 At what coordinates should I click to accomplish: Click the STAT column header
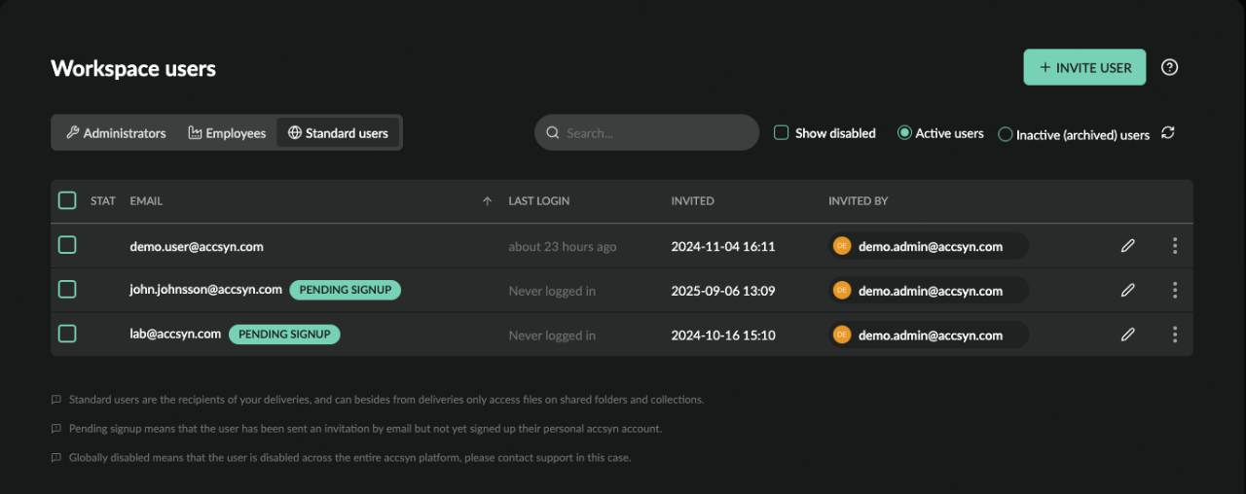[x=103, y=201]
